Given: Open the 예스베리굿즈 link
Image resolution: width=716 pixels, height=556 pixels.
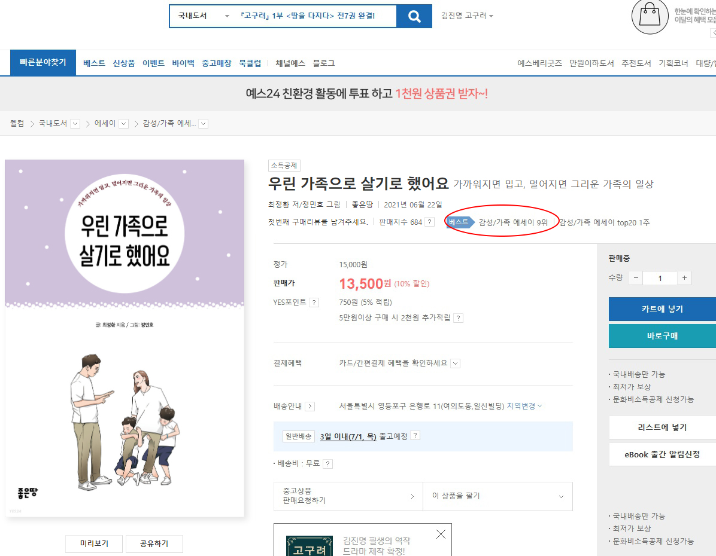Looking at the screenshot, I should (539, 63).
